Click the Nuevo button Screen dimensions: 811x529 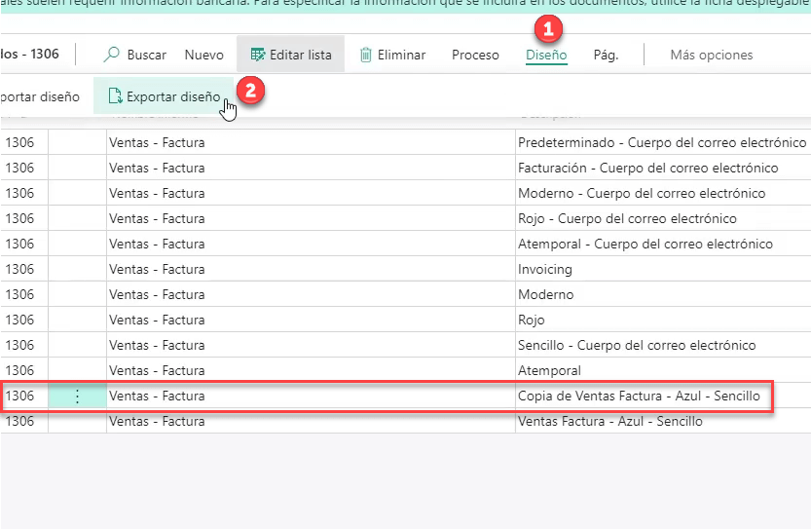pyautogui.click(x=203, y=56)
